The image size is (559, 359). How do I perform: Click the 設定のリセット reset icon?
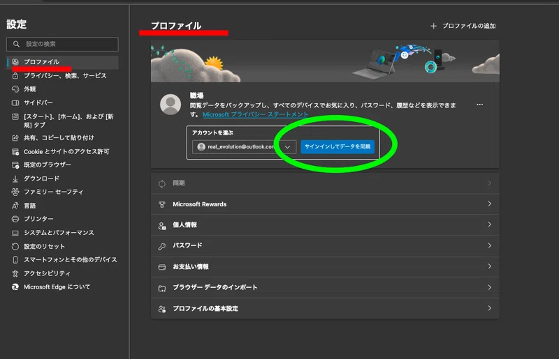pyautogui.click(x=15, y=246)
